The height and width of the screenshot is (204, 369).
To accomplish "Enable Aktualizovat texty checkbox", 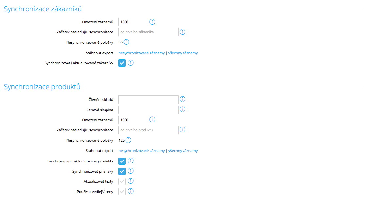I will click(122, 181).
